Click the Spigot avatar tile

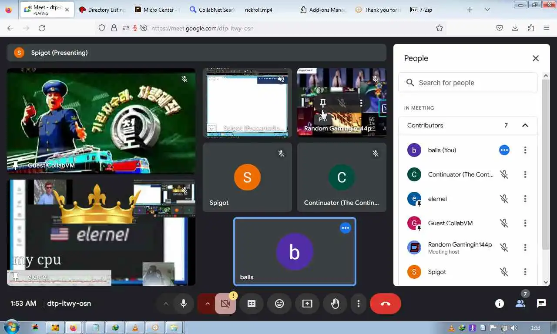coord(247,177)
